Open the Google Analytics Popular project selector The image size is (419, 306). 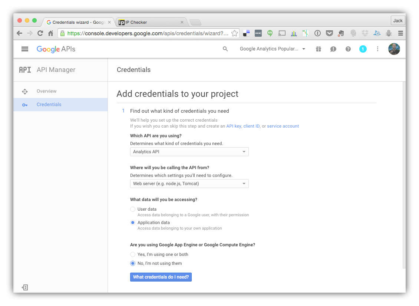[x=273, y=49]
